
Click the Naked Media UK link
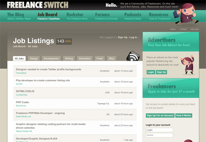(x=24, y=131)
